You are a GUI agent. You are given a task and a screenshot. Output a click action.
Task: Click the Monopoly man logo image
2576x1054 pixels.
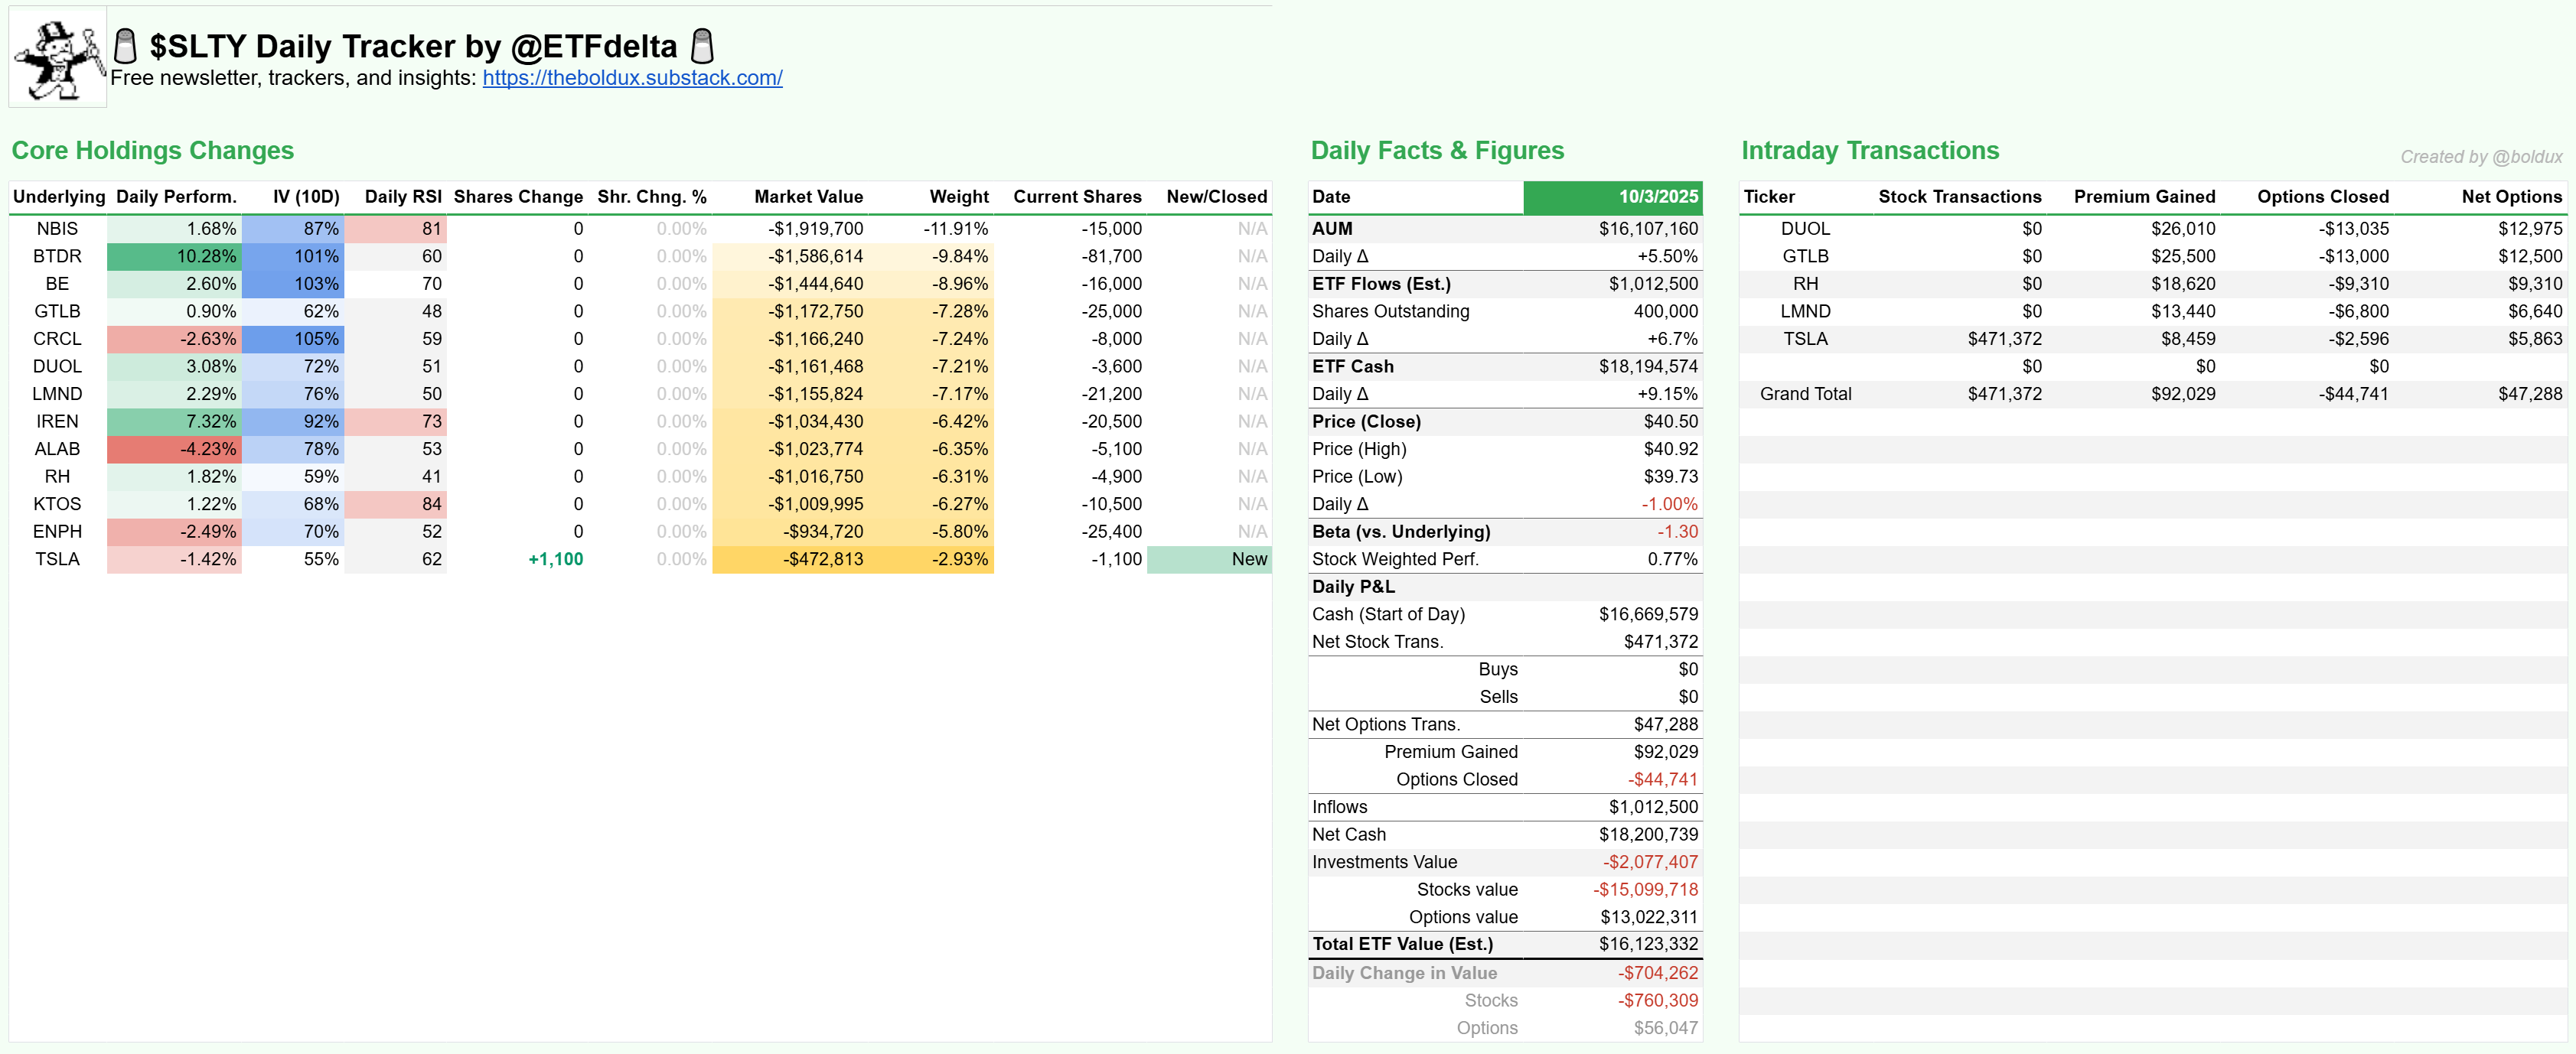point(58,58)
